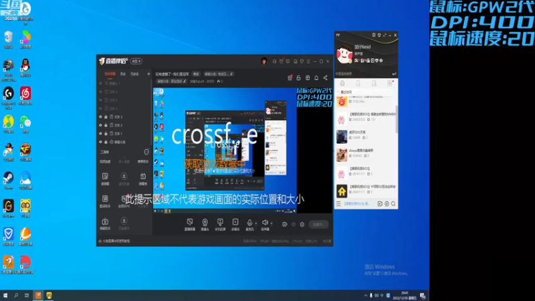Click the screen capture source icon in bottom toolbar

[x=190, y=222]
